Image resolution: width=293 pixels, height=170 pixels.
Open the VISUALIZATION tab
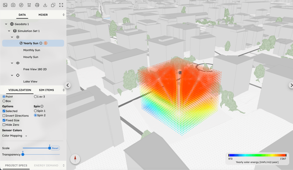[20, 90]
